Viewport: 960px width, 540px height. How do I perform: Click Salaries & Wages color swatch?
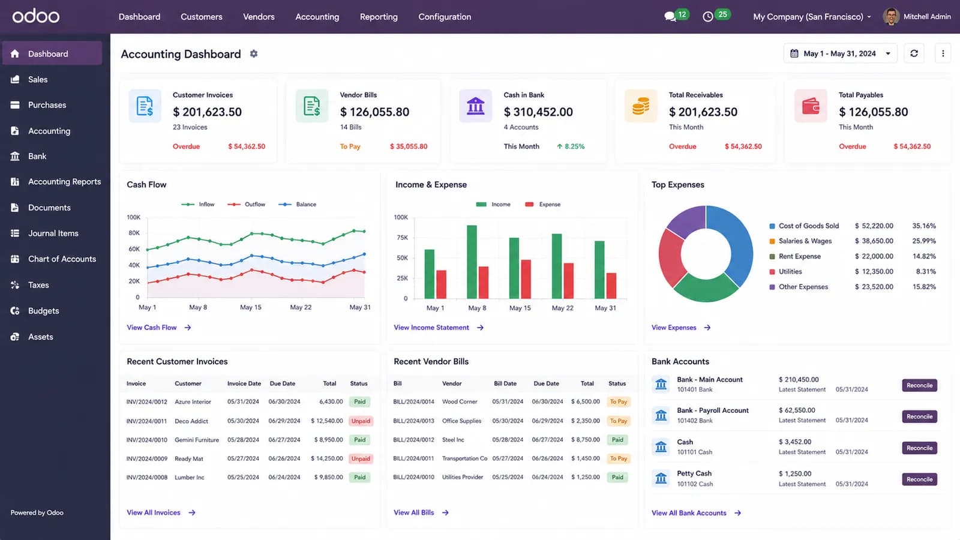coord(772,241)
